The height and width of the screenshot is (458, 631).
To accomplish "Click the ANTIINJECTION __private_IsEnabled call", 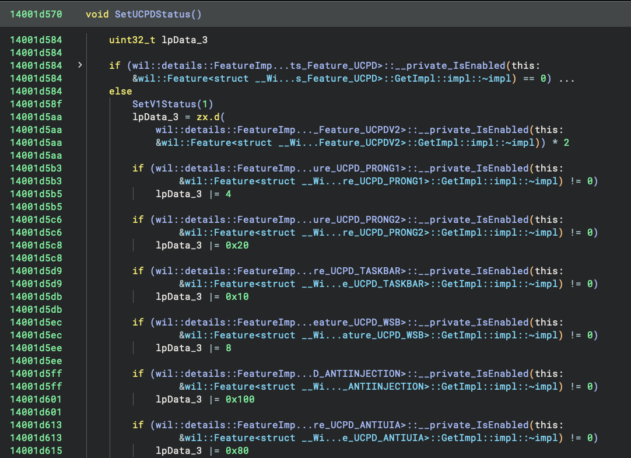I will pos(359,373).
